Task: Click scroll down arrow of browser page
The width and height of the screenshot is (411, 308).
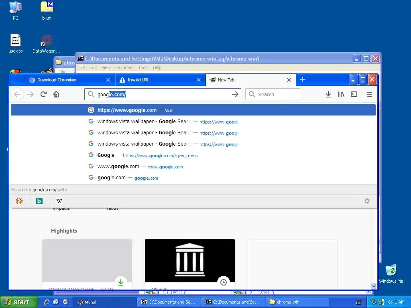Action: pos(374,286)
